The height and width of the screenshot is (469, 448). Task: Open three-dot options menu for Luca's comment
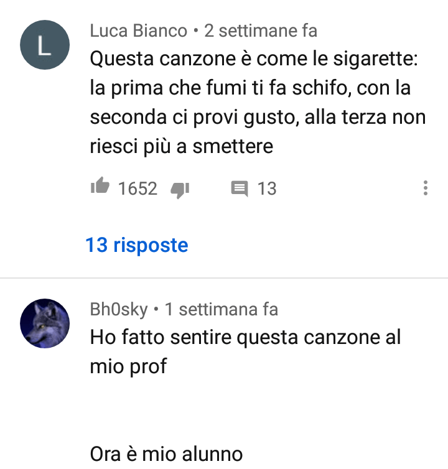click(x=425, y=188)
